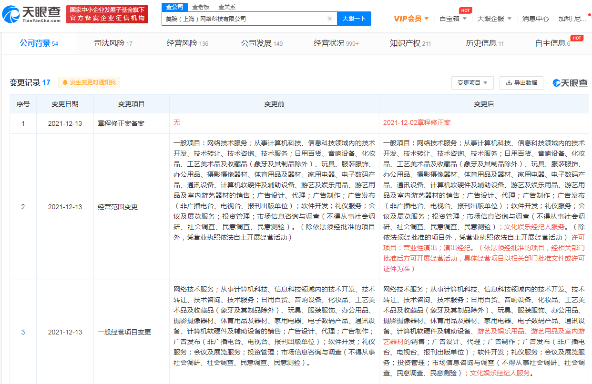Switch to the 查老板 search tab
Screen dimensions: 592x384
point(201,7)
